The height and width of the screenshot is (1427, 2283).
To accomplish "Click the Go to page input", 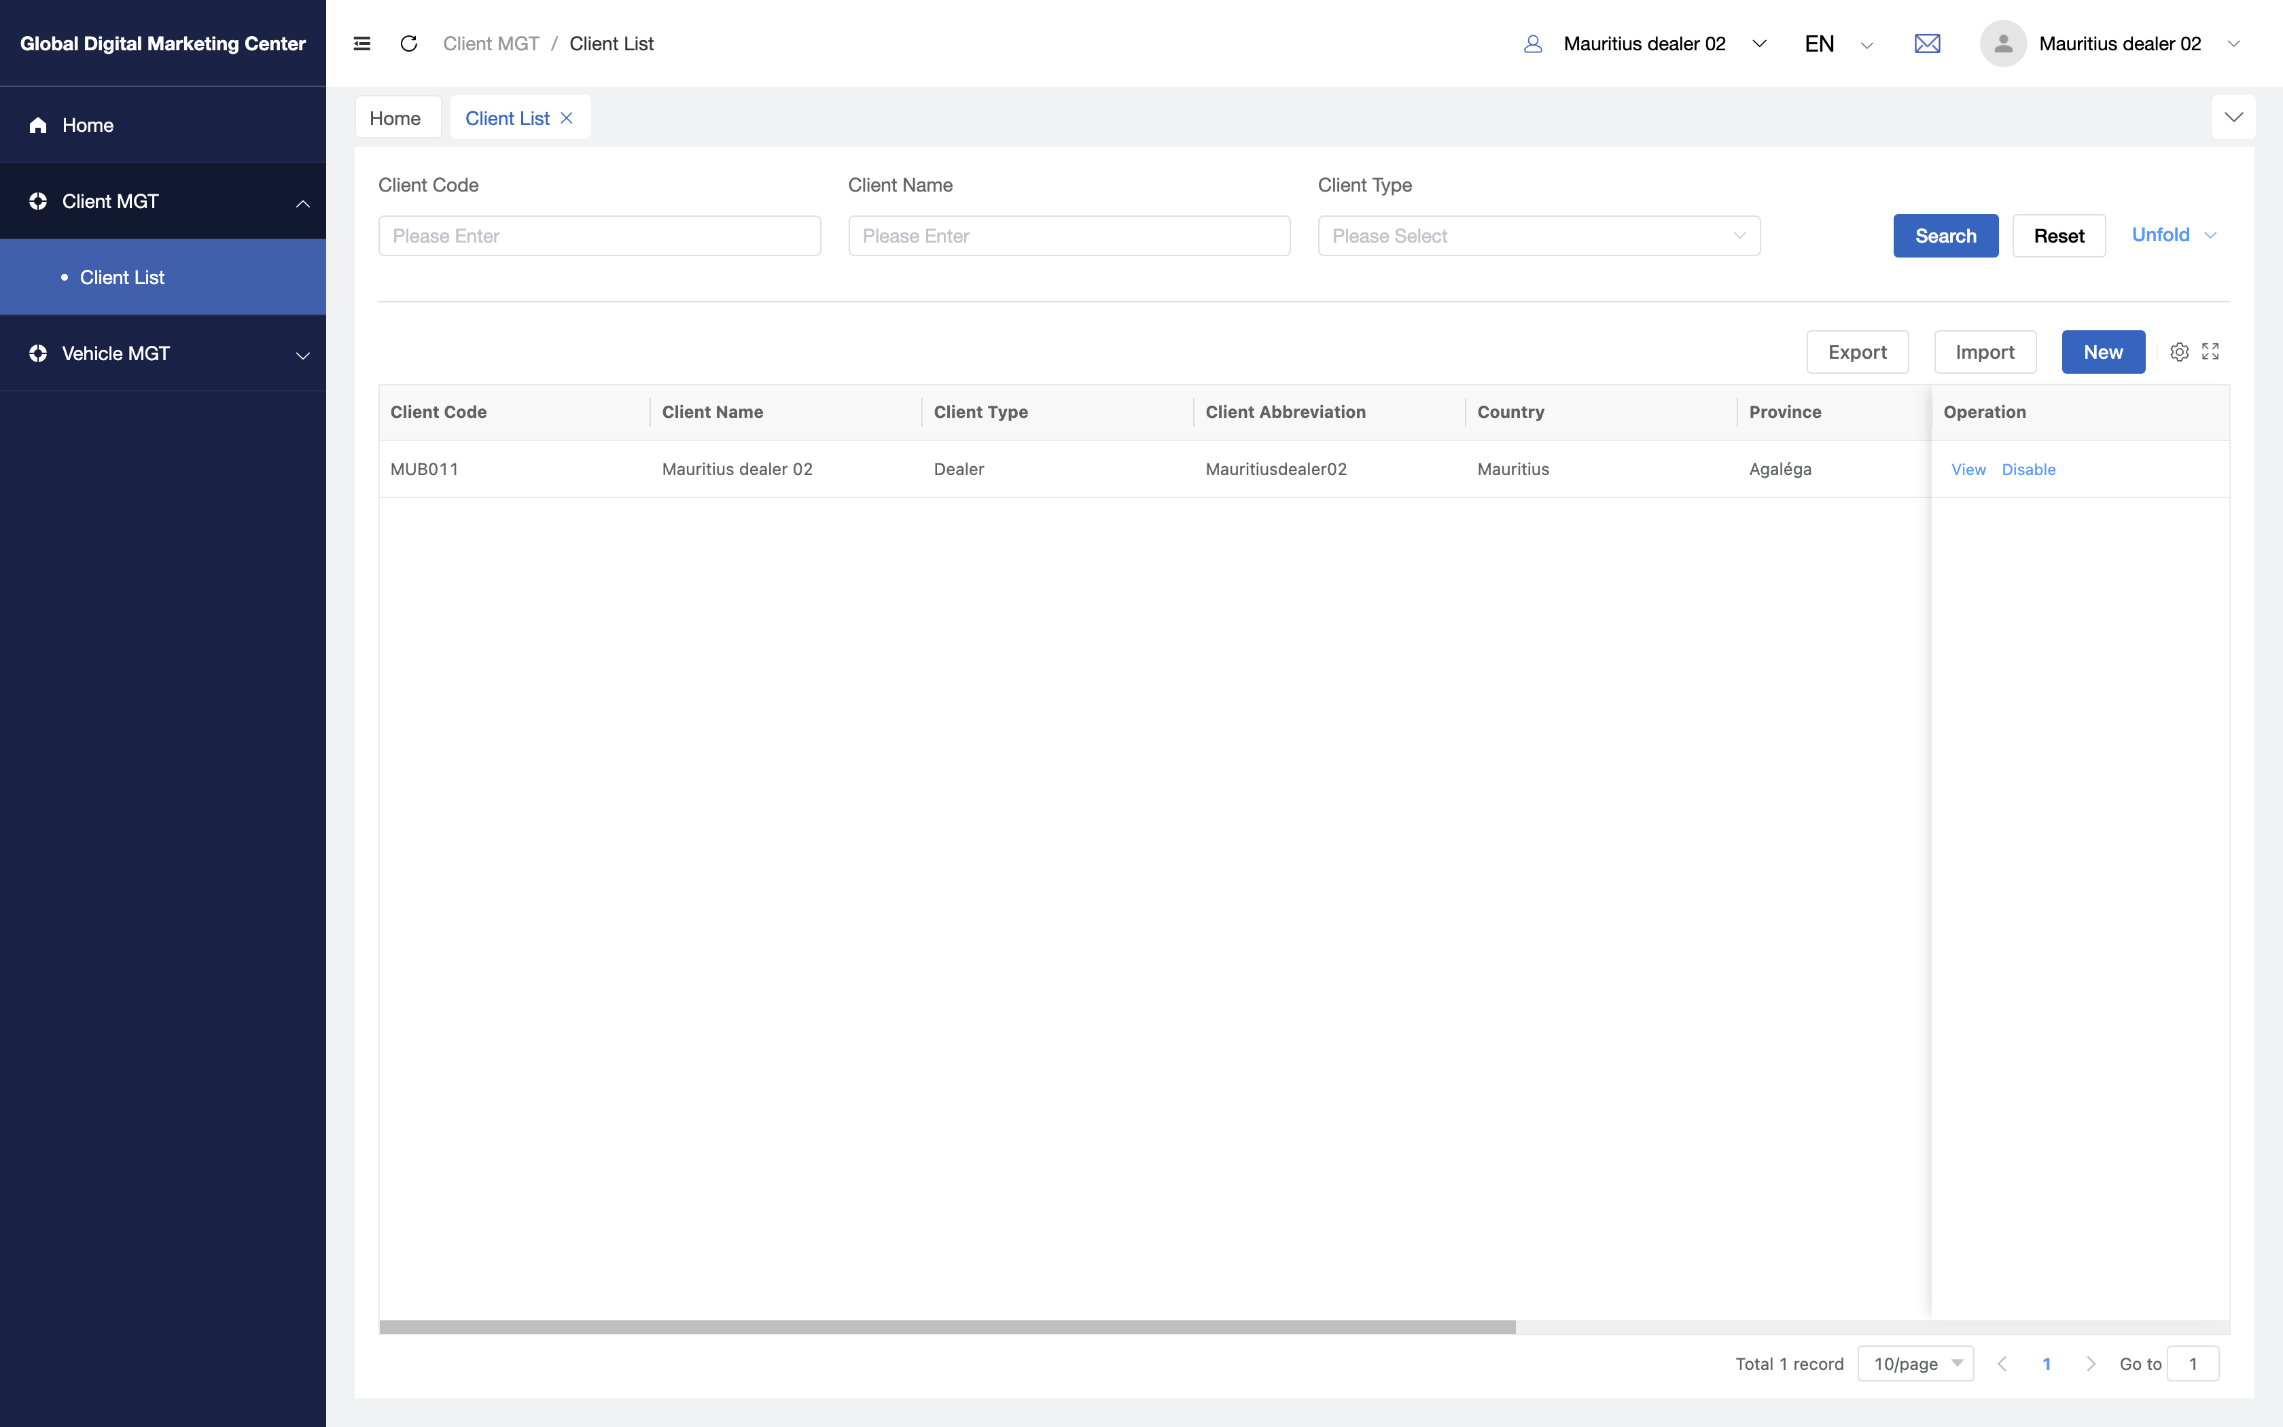I will point(2193,1364).
